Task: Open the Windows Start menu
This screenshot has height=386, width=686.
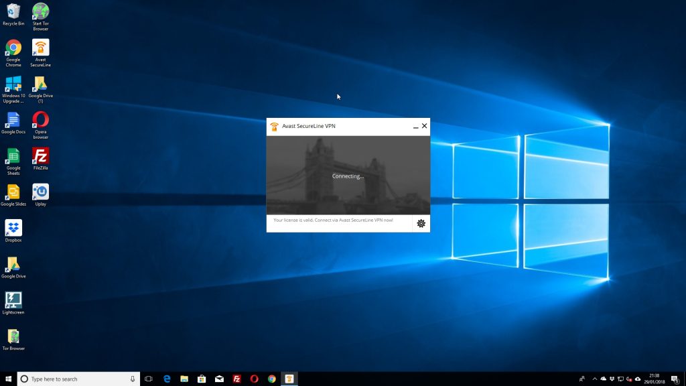Action: [x=8, y=379]
